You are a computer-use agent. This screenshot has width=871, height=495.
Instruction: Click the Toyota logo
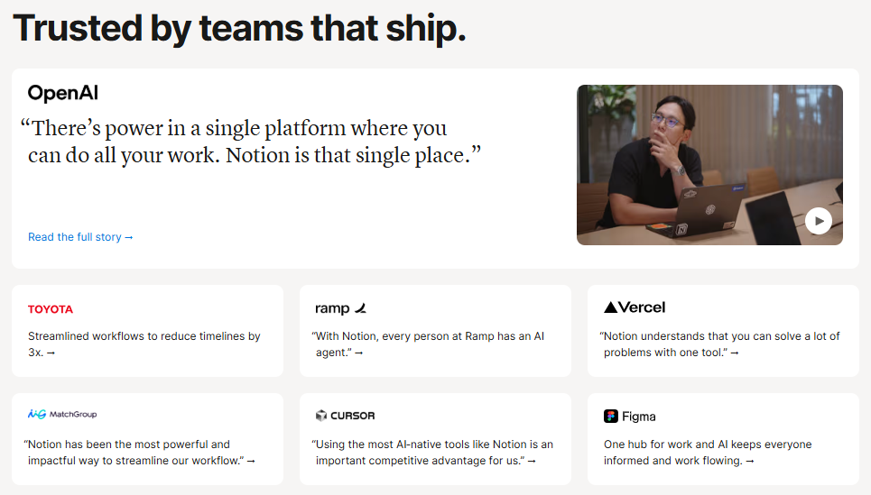pyautogui.click(x=51, y=309)
